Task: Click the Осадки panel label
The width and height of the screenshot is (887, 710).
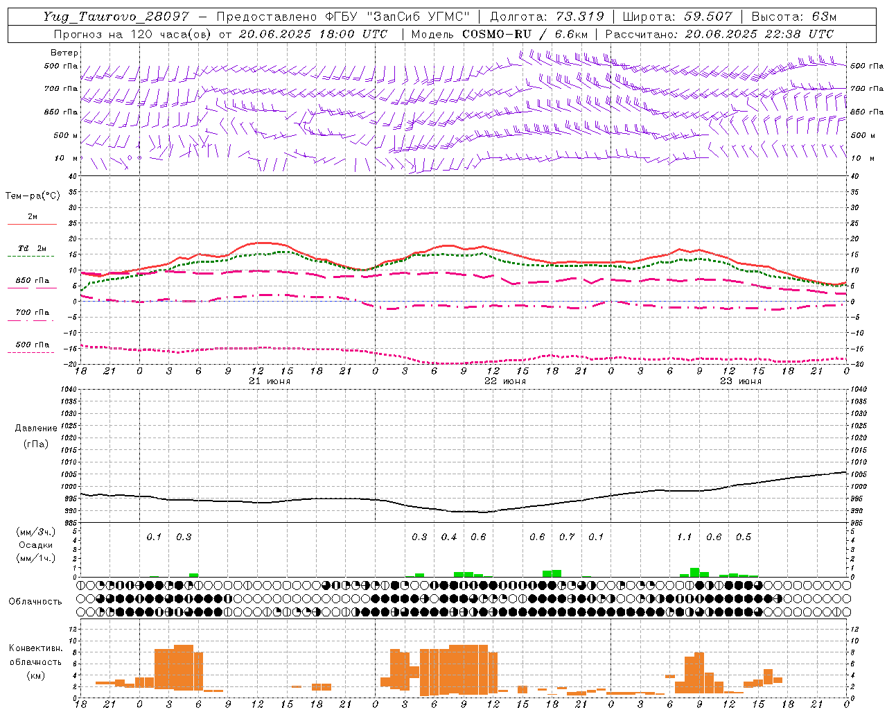Action: [36, 545]
